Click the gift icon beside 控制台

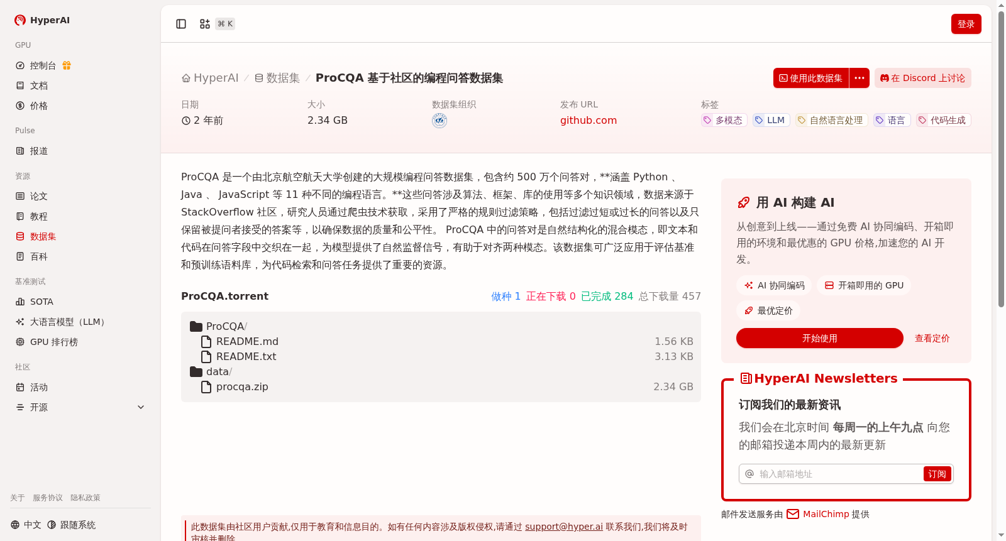pyautogui.click(x=67, y=65)
